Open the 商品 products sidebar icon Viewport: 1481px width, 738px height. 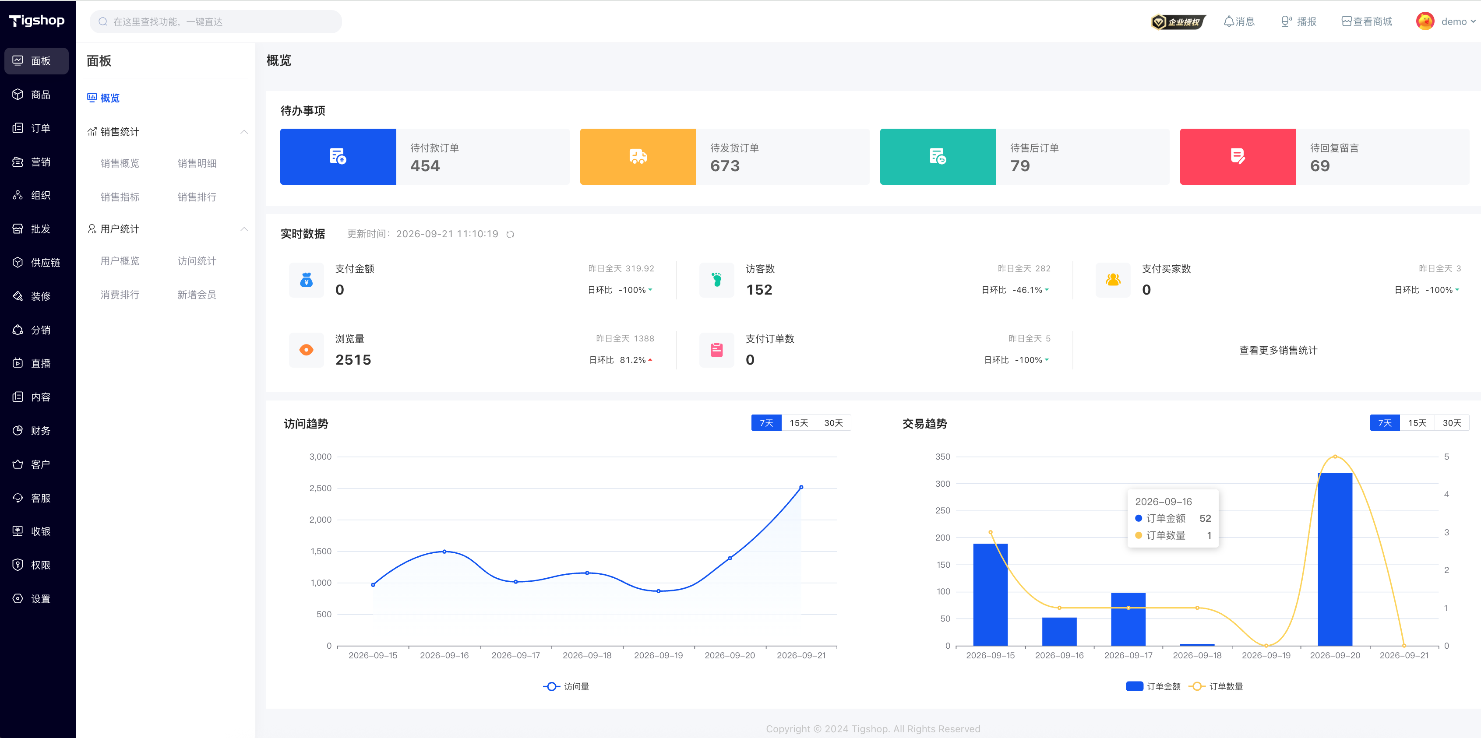(18, 94)
